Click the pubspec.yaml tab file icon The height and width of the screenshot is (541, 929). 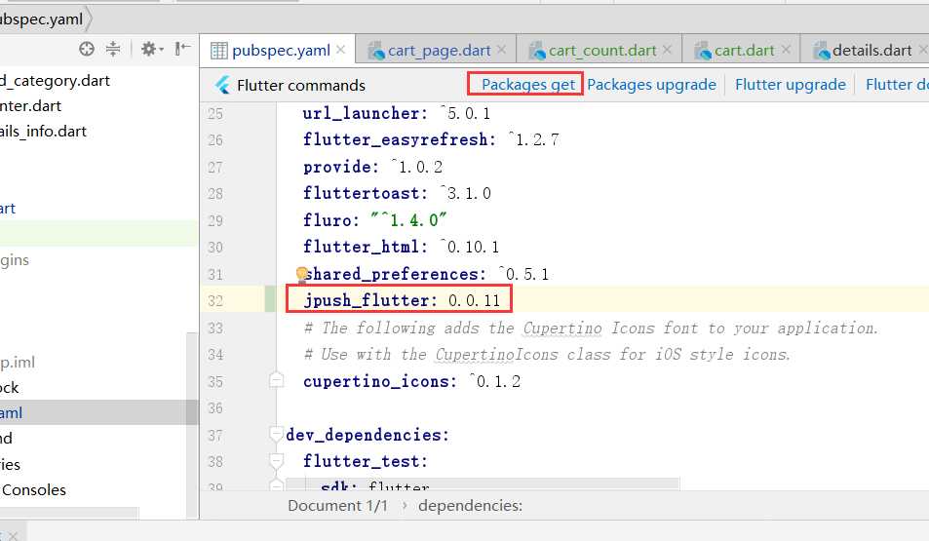tap(219, 51)
